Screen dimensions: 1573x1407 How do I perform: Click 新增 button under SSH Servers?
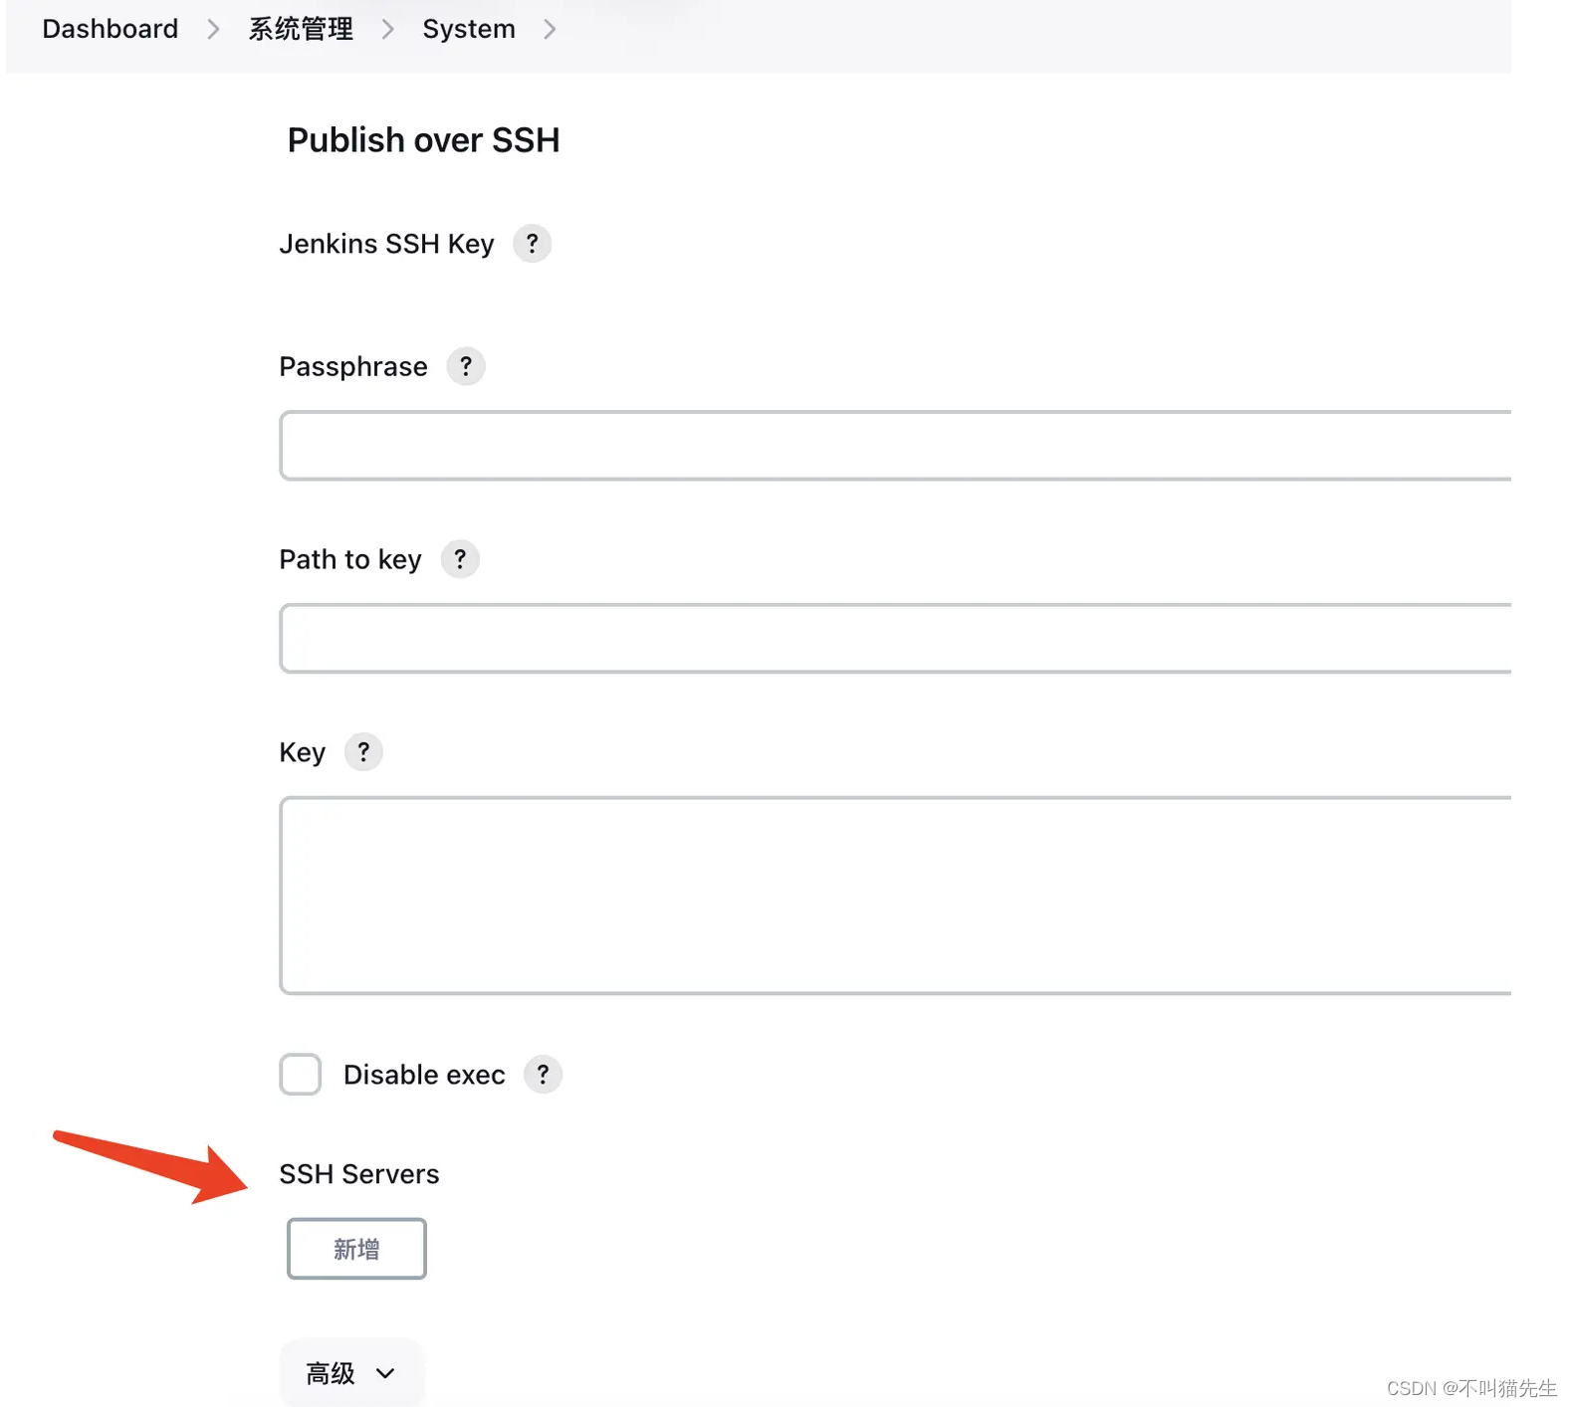click(x=356, y=1249)
